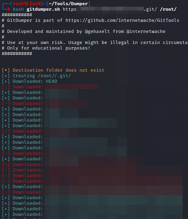
Task: Click @internetwache in the maintained-by line
Action: point(146,31)
